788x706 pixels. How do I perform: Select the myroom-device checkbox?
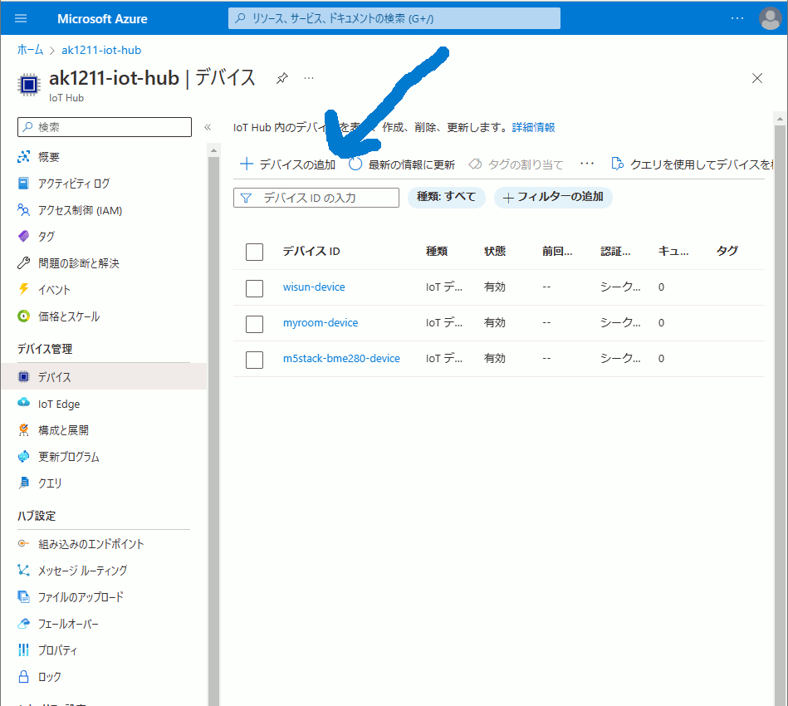coord(255,323)
